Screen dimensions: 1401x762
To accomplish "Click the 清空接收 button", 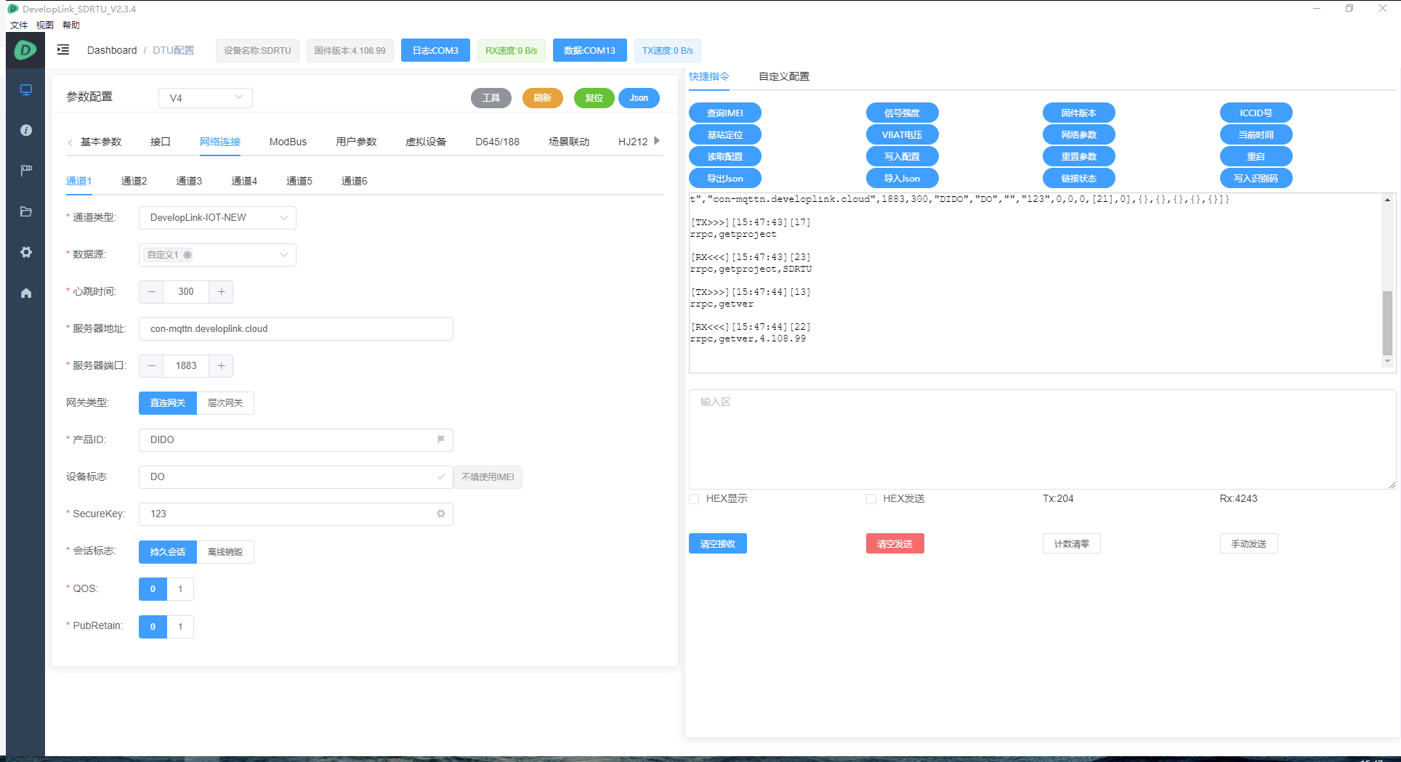I will coord(718,543).
